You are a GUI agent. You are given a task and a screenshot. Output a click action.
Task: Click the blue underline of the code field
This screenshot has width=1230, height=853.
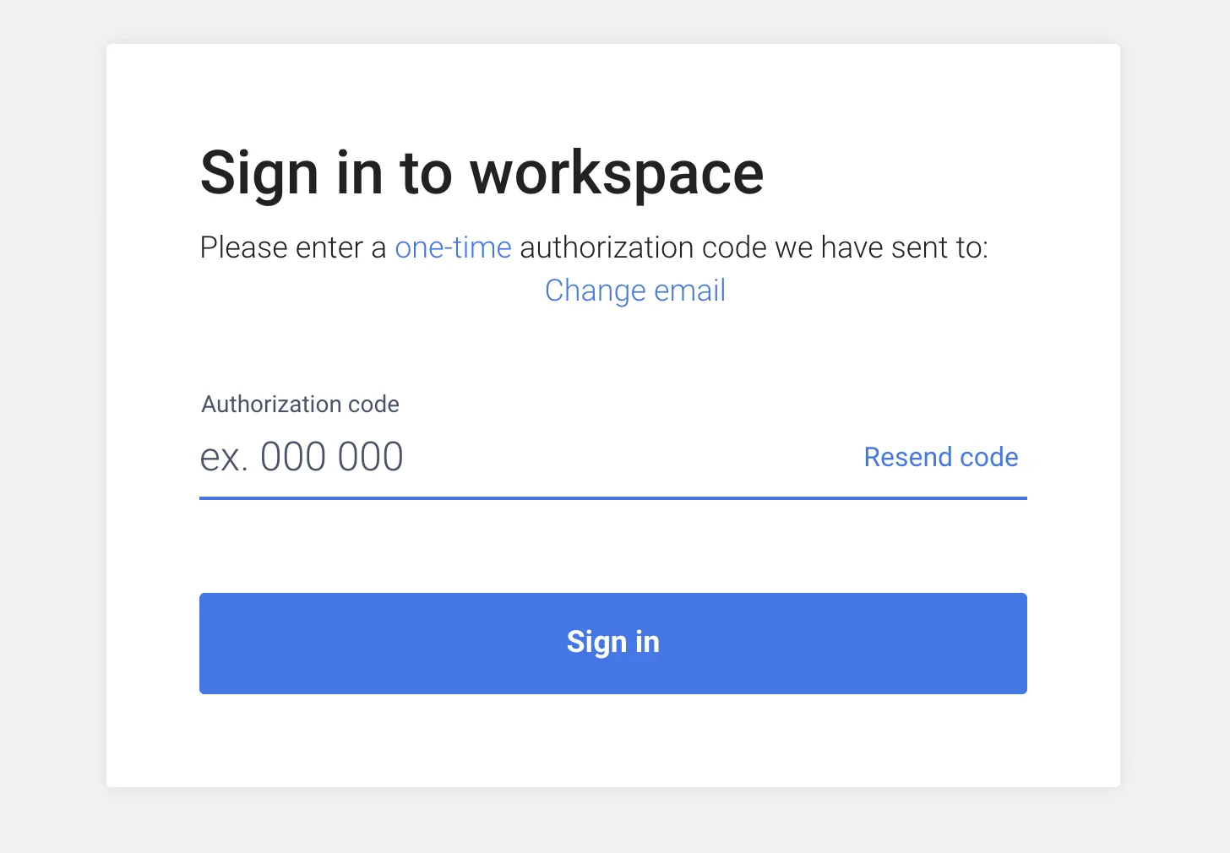[x=612, y=498]
